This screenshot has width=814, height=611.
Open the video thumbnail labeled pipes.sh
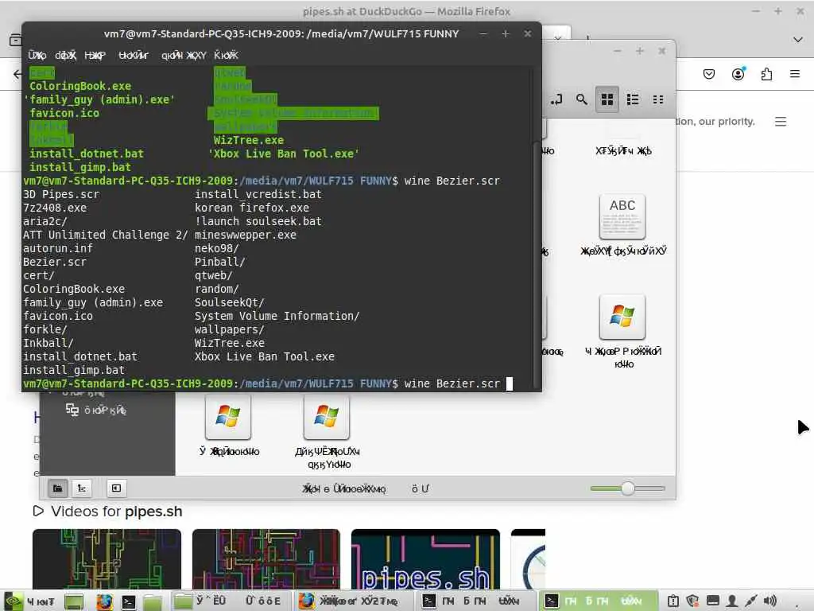425,559
